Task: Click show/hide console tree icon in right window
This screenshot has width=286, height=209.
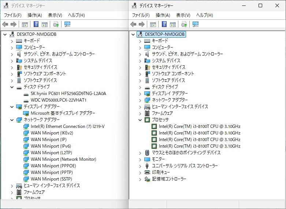Action: click(153, 24)
